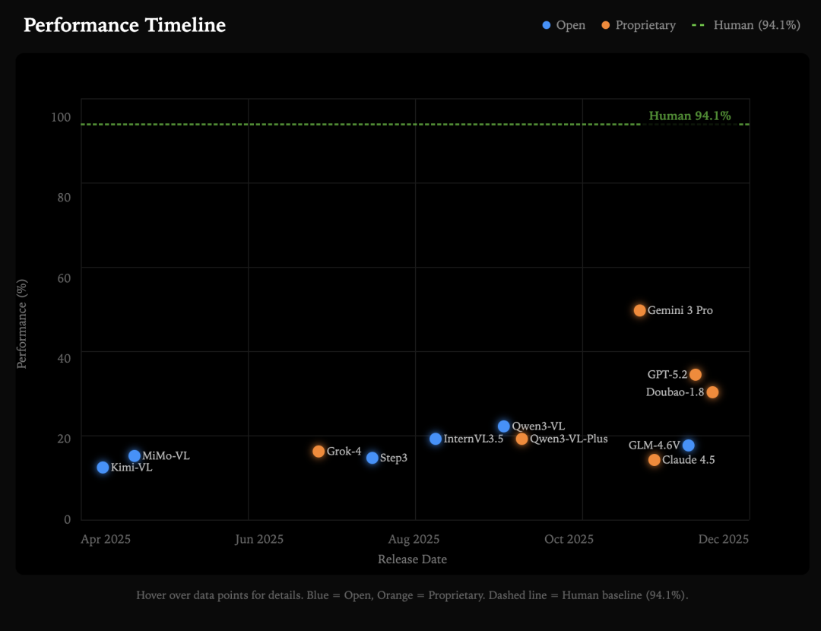Click the Aug 2025 axis label
This screenshot has width=821, height=631.
[x=414, y=539]
